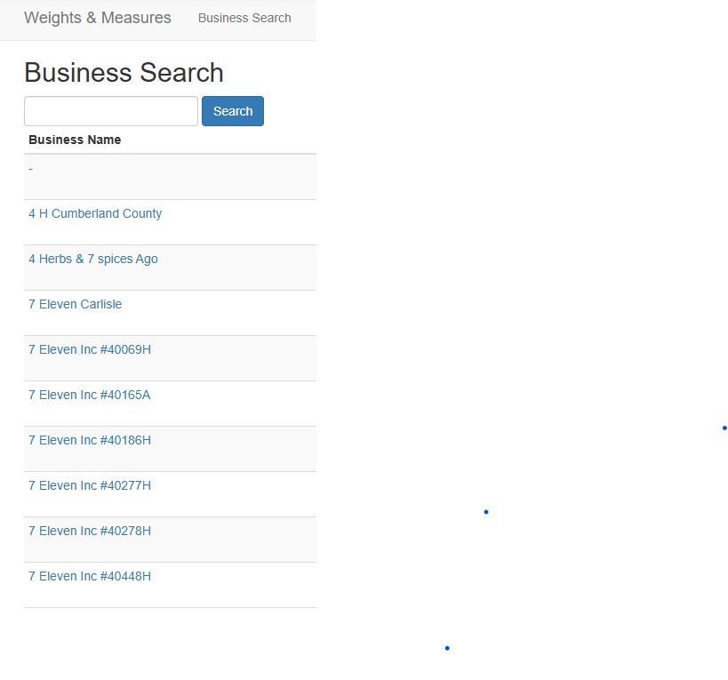
Task: Click the small blue dot near the right edge
Action: [725, 426]
